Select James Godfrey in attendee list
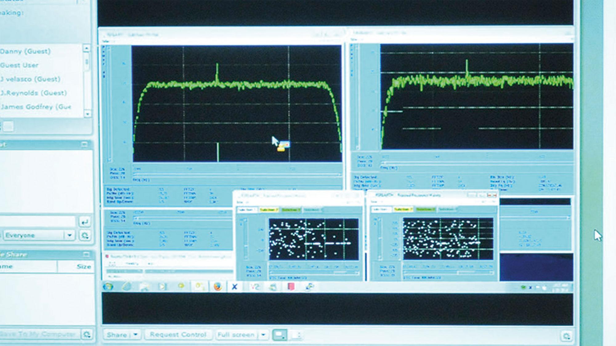616x346 pixels. [35, 107]
